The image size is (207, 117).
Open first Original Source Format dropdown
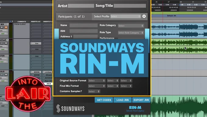(96, 81)
